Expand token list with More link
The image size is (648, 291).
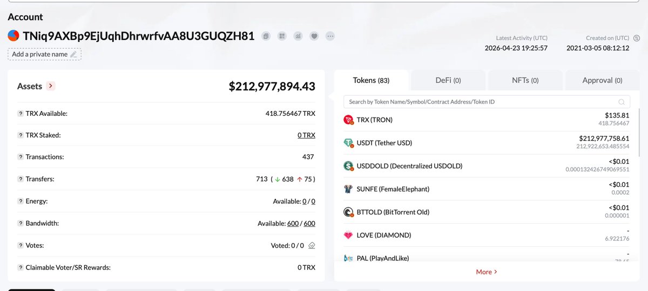487,272
